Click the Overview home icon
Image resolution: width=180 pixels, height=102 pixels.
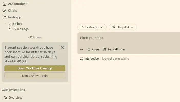tap(5, 98)
